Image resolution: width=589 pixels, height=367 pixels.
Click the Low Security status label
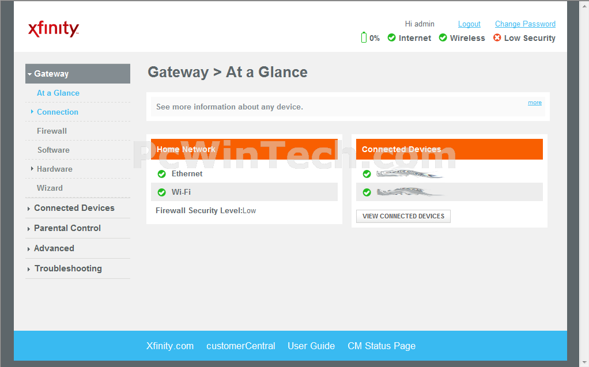pyautogui.click(x=530, y=38)
